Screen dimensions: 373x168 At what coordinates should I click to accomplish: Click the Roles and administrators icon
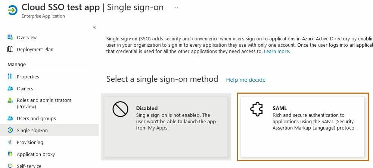(x=10, y=100)
